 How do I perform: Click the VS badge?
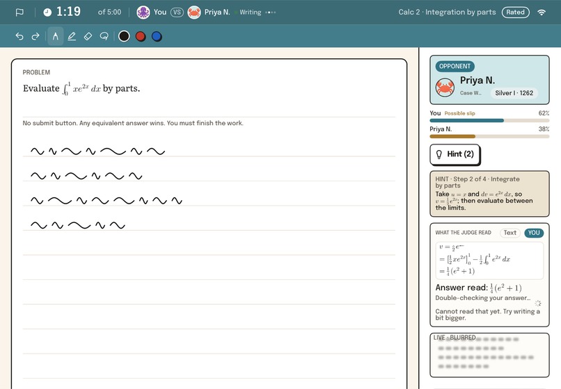(x=177, y=13)
